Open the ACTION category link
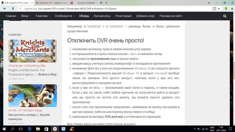This screenshot has width=235, height=132. pyautogui.click(x=12, y=110)
